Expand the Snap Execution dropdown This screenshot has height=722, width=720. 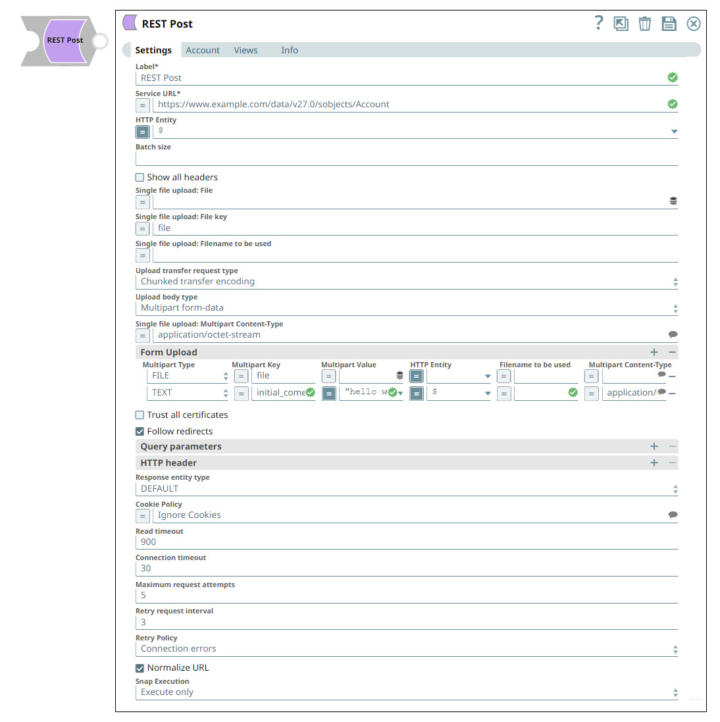click(x=675, y=692)
